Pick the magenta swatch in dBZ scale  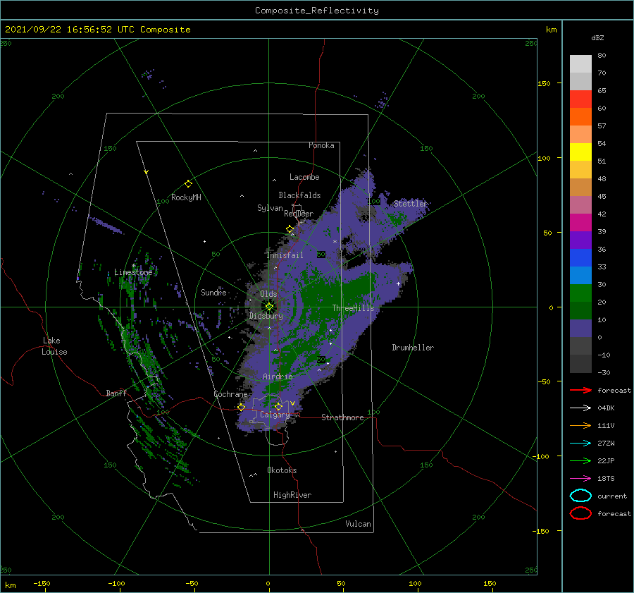click(580, 222)
